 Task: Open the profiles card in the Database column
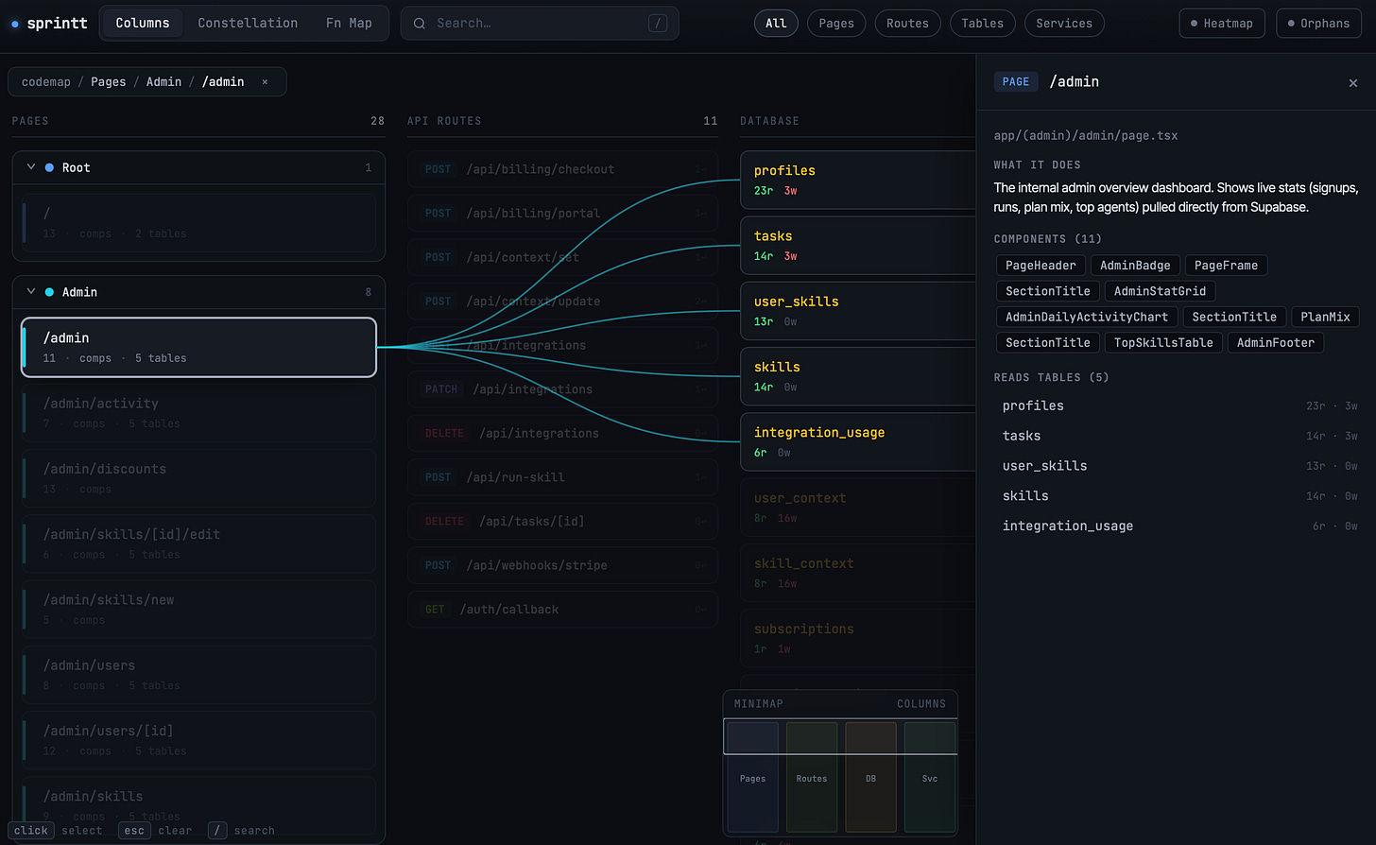858,180
